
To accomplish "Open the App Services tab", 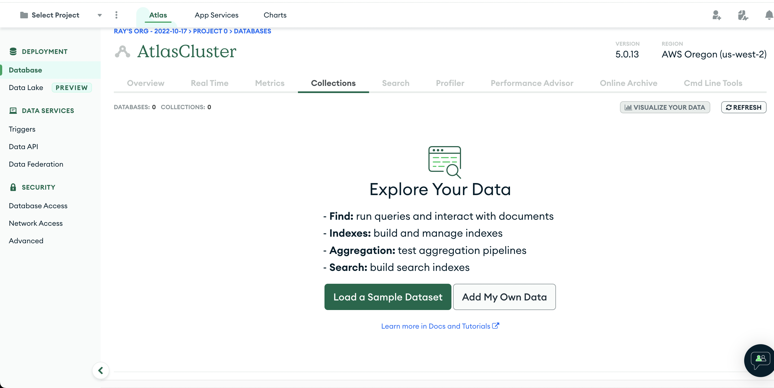I will pyautogui.click(x=216, y=15).
